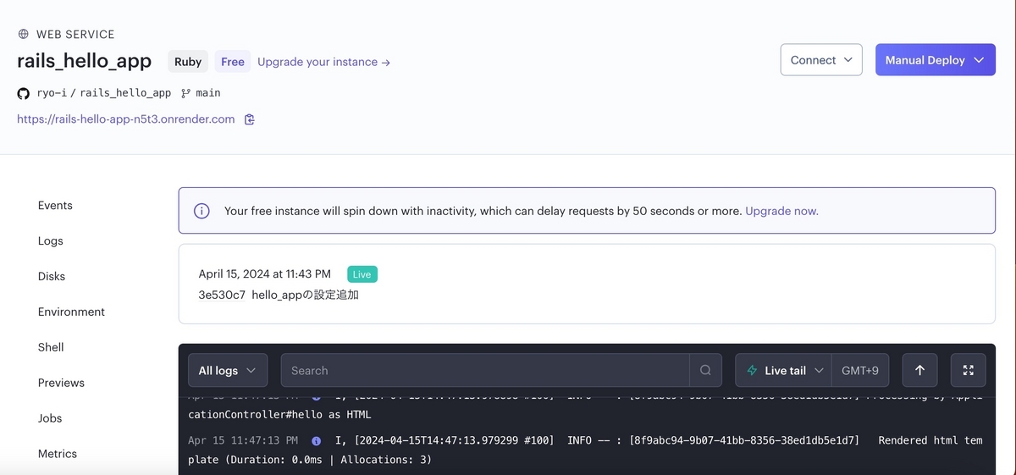Click the Apr 15 11:47:13 PM log timestamp
The image size is (1016, 475).
click(243, 441)
